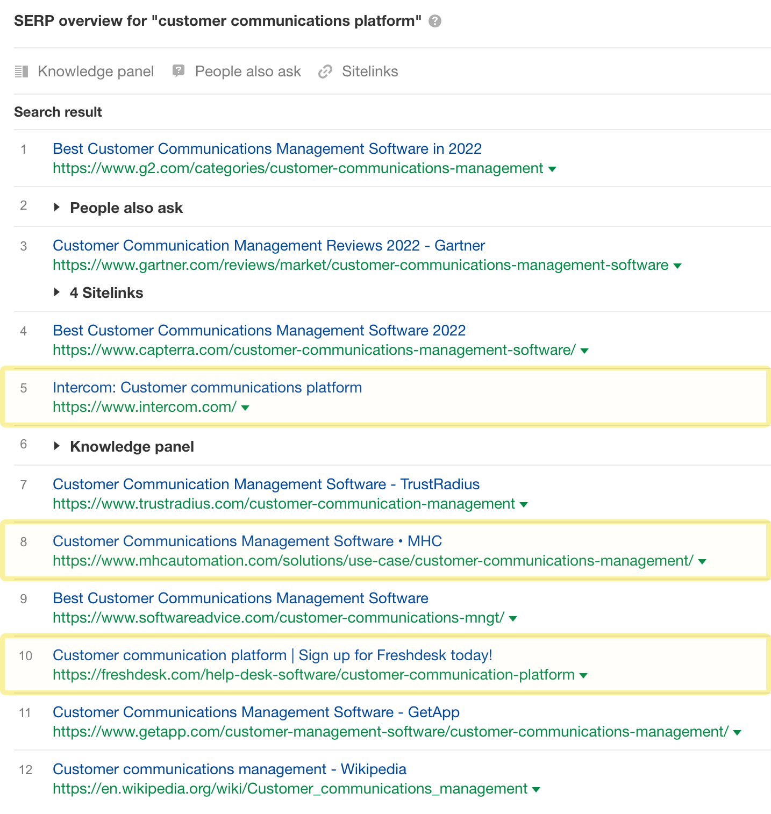Open the dropdown arrow next to intercom.com URL
The width and height of the screenshot is (771, 814).
click(245, 408)
